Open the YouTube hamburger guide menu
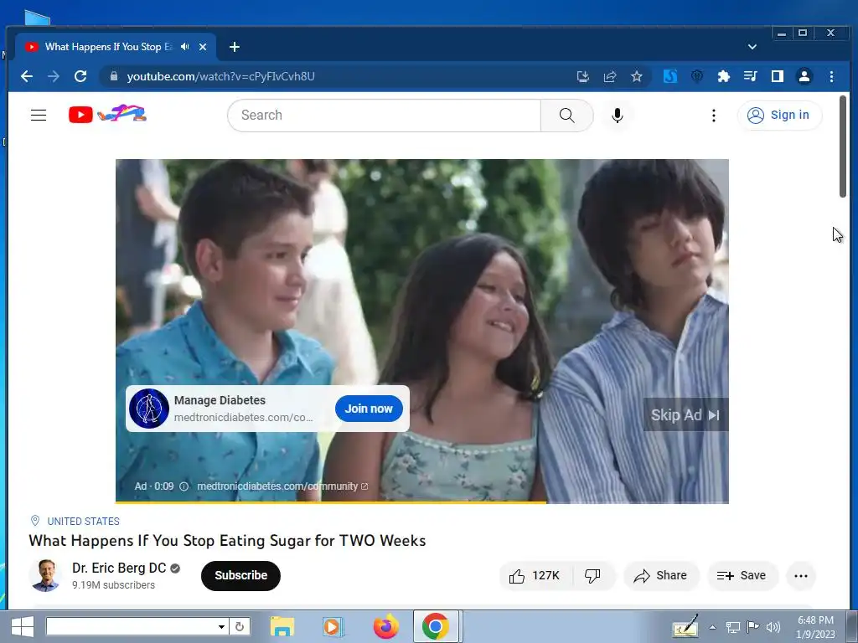Viewport: 858px width, 643px height. coord(39,116)
